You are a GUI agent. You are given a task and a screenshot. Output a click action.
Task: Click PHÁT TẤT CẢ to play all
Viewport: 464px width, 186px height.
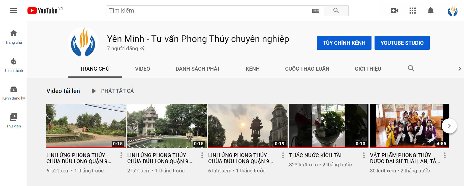[x=113, y=91]
